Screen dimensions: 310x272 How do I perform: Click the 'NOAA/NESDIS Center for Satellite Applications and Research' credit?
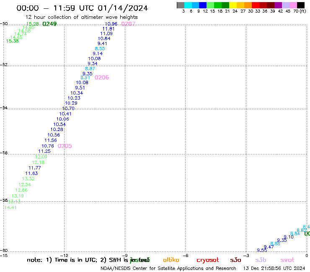[x=168, y=269]
